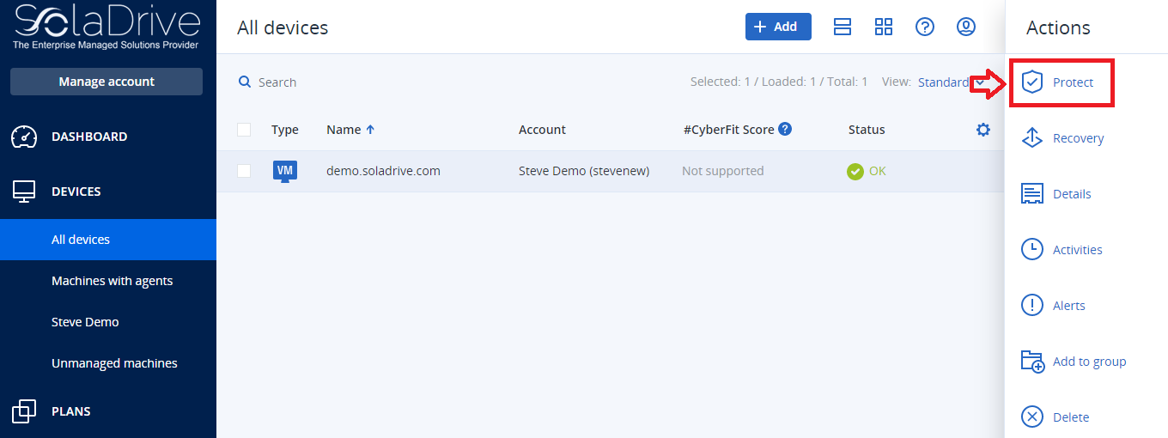The width and height of the screenshot is (1168, 438).
Task: Click the Status column header
Action: click(x=867, y=130)
